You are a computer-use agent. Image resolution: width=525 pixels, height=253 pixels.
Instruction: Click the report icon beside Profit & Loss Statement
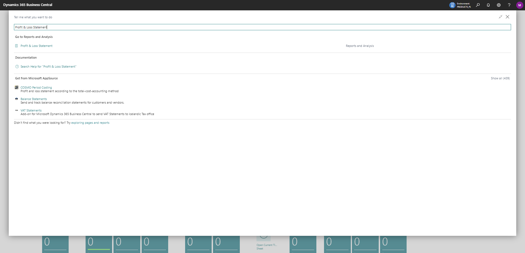click(x=17, y=46)
